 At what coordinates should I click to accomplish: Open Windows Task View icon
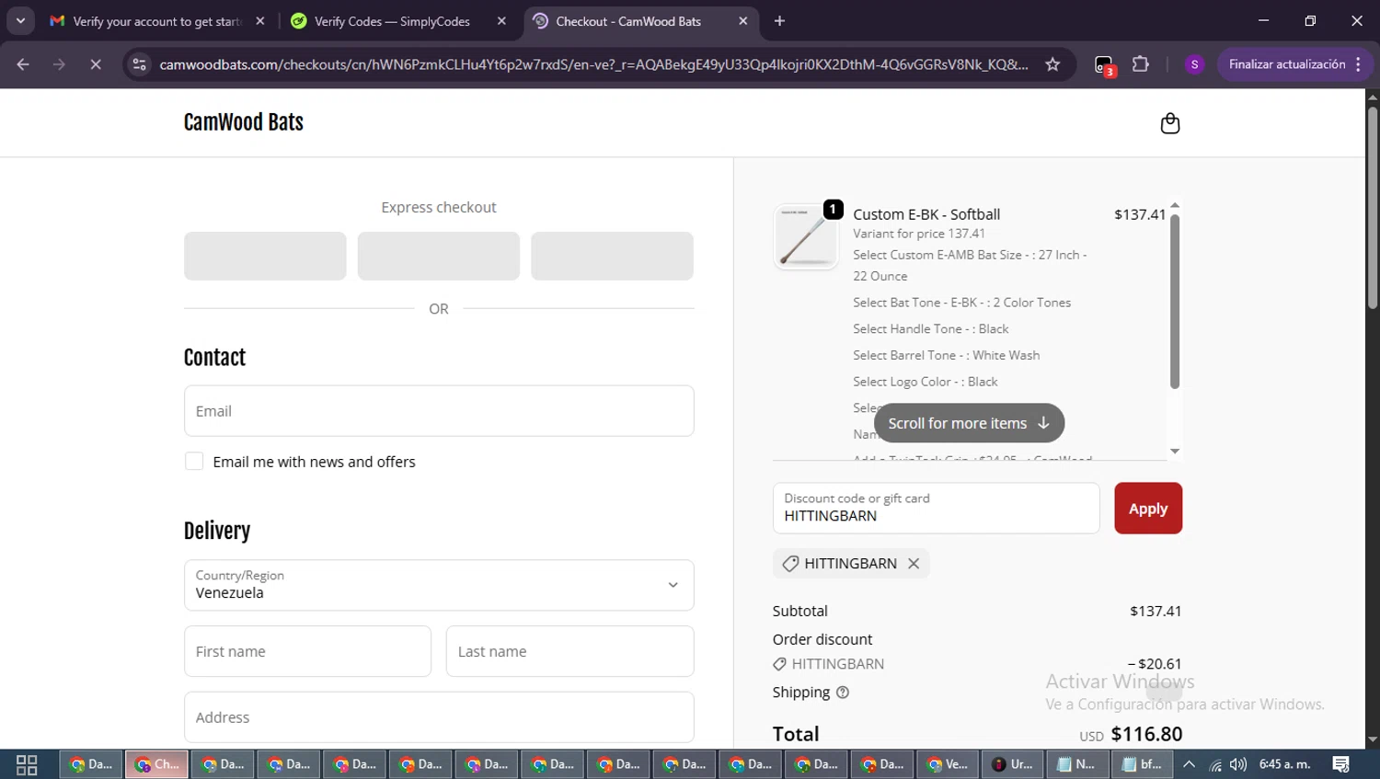[x=27, y=764]
